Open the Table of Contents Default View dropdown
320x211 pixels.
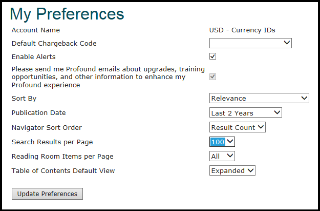coord(232,170)
